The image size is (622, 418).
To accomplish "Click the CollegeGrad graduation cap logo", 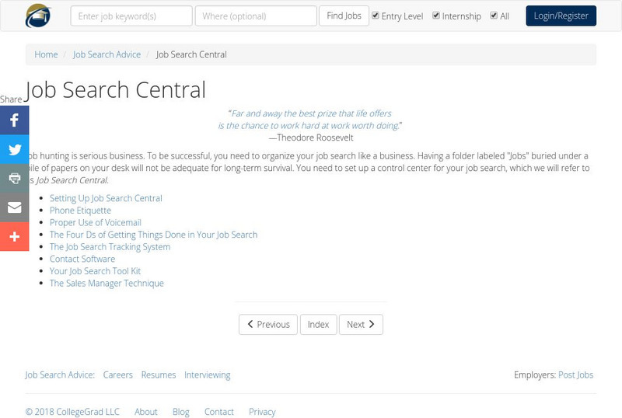I will tap(38, 16).
